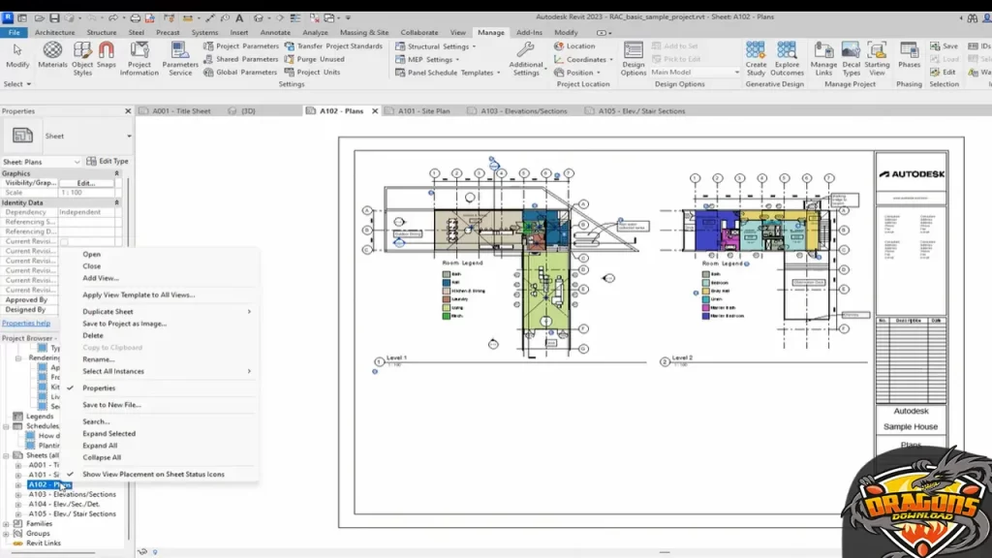Open the Coordinates dropdown
The image size is (992, 558).
583,59
